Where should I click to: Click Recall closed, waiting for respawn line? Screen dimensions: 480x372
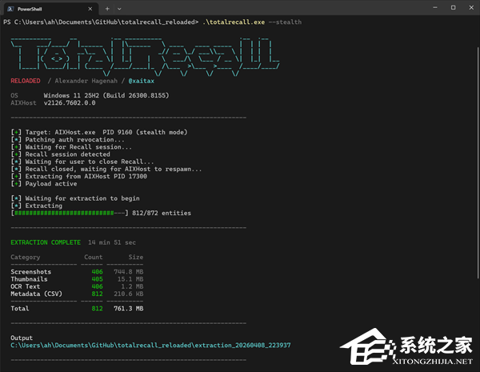click(x=106, y=169)
